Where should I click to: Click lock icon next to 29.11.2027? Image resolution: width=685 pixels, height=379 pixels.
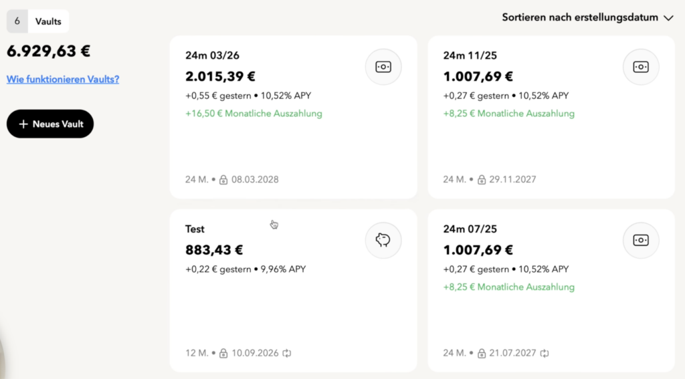(x=482, y=179)
